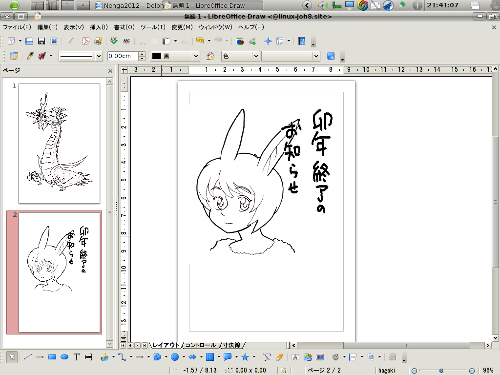Toggle automatic spell checking icon
The height and width of the screenshot is (375, 500).
(126, 41)
